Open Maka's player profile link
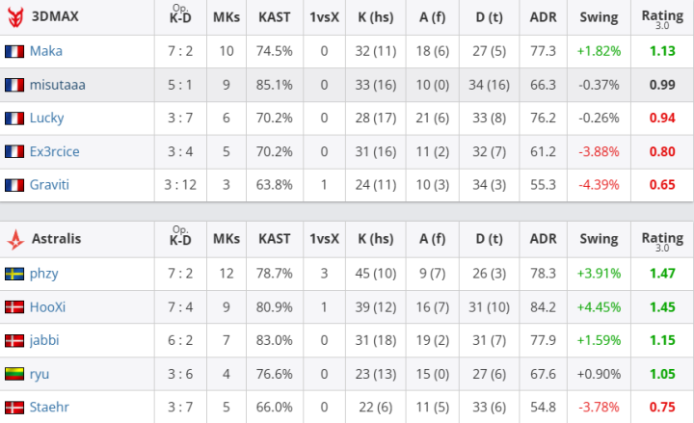This screenshot has width=694, height=423. tap(45, 51)
